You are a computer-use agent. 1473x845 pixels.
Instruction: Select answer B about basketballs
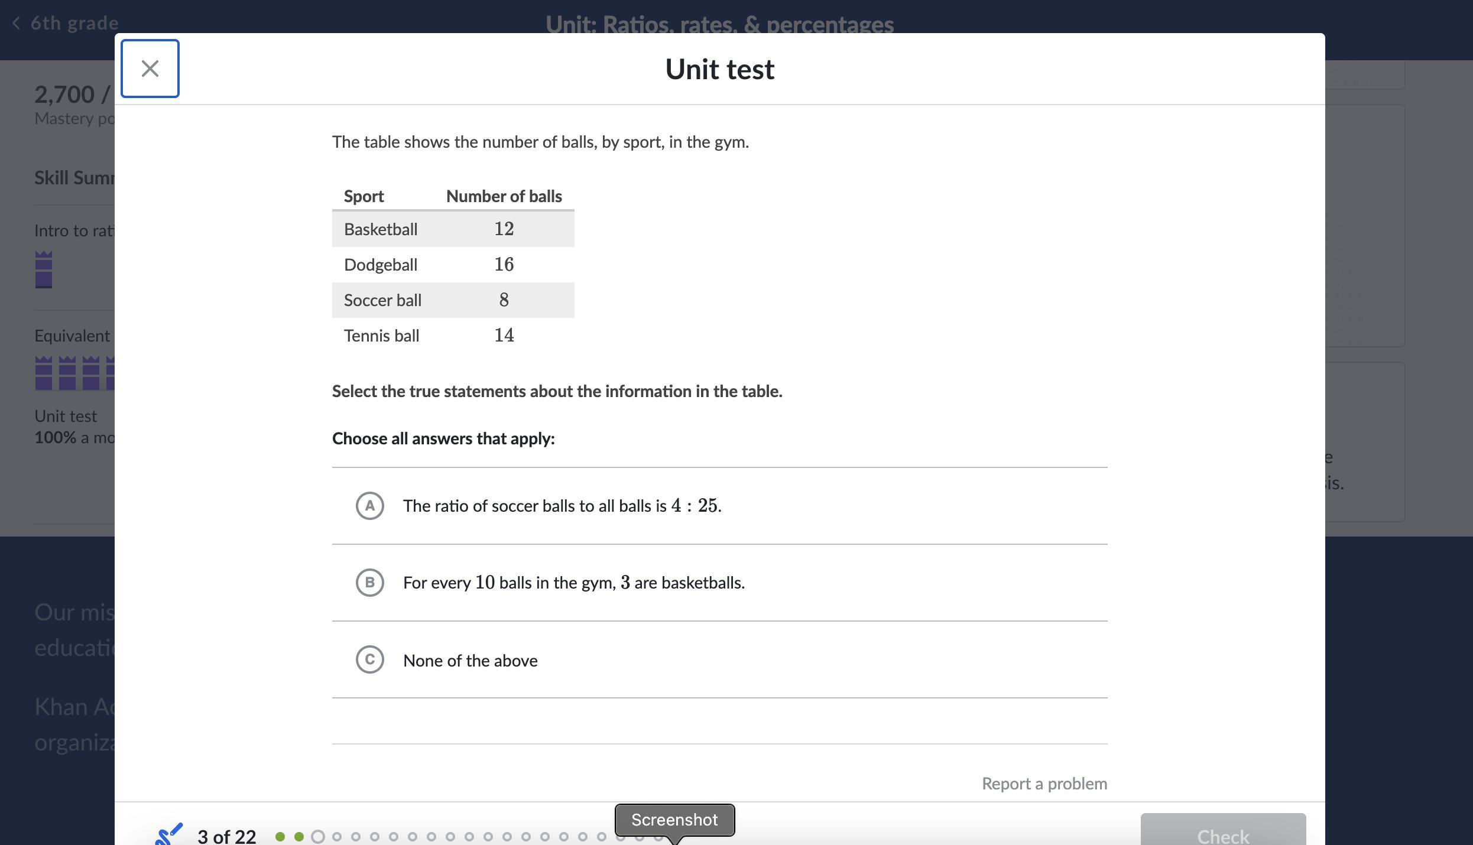click(370, 583)
